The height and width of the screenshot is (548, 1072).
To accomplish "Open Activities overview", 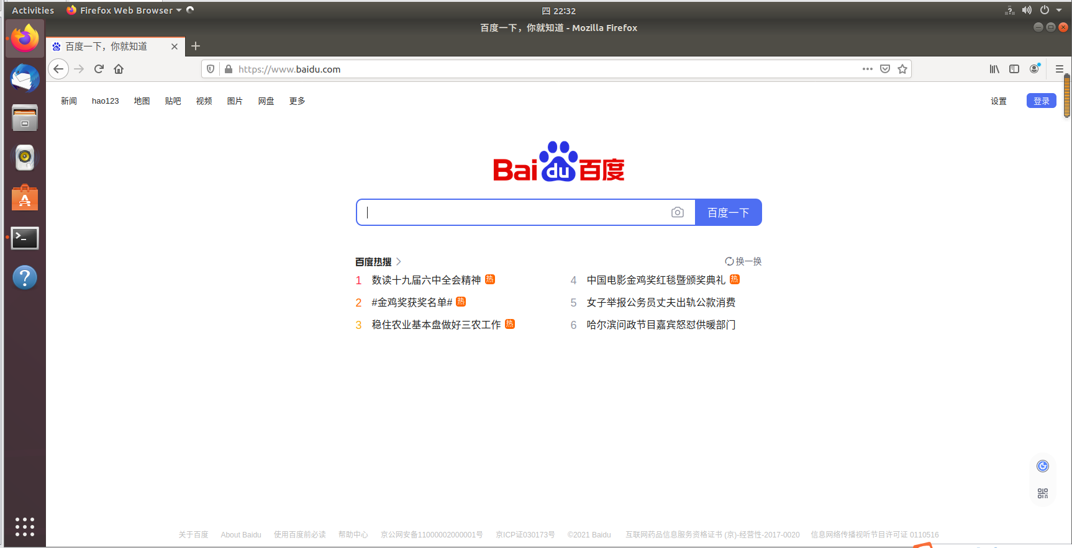I will tap(33, 10).
